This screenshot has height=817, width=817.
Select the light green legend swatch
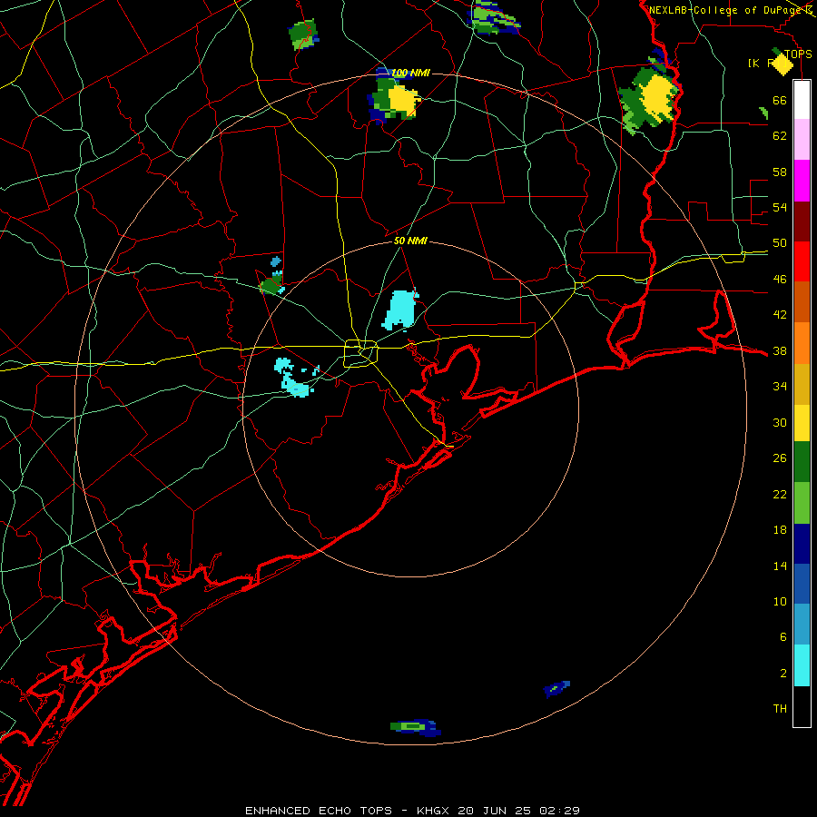tap(802, 503)
